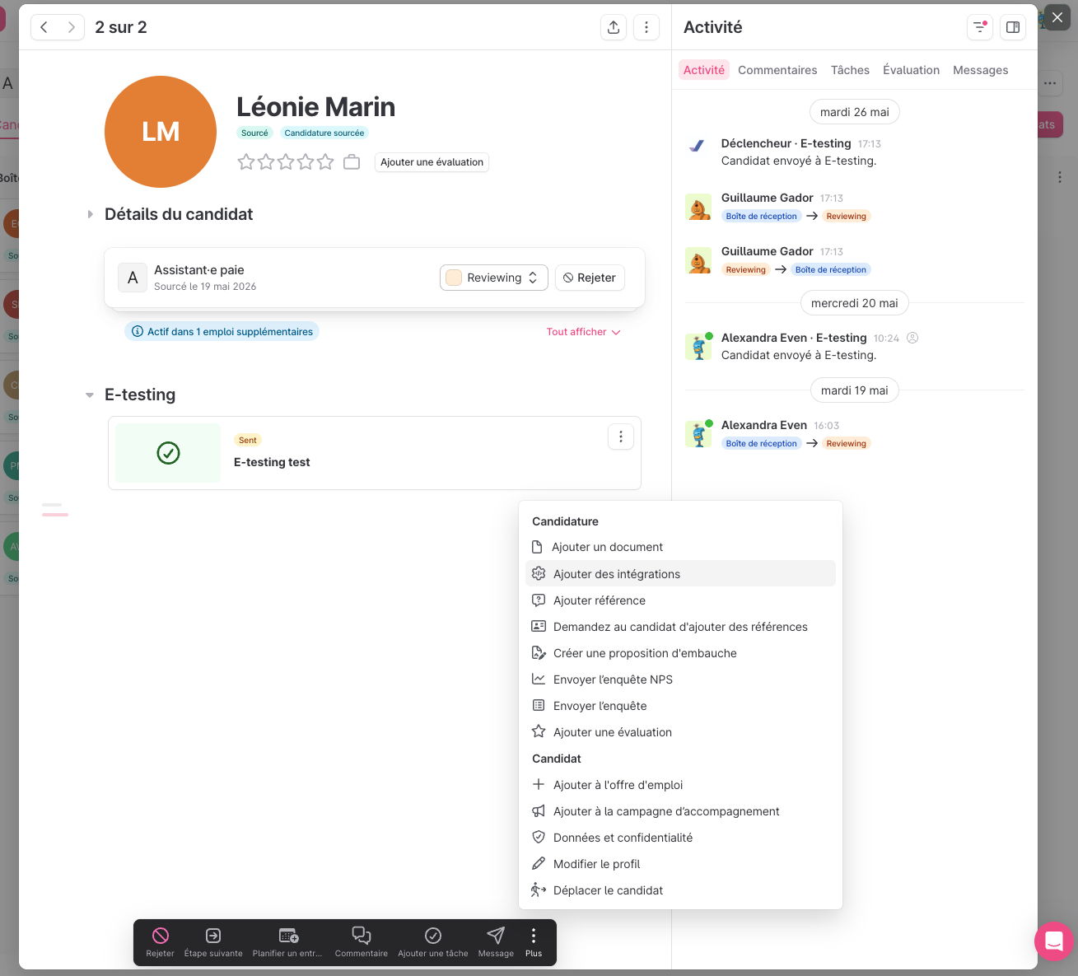Viewport: 1078px width, 976px height.
Task: Open the Reviewing stage dropdown
Action: pyautogui.click(x=494, y=278)
